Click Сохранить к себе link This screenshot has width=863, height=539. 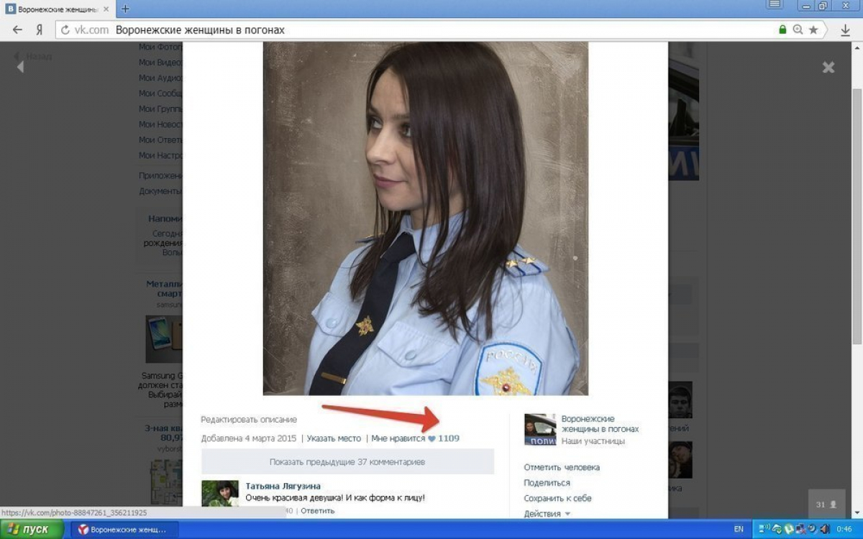[x=557, y=498]
